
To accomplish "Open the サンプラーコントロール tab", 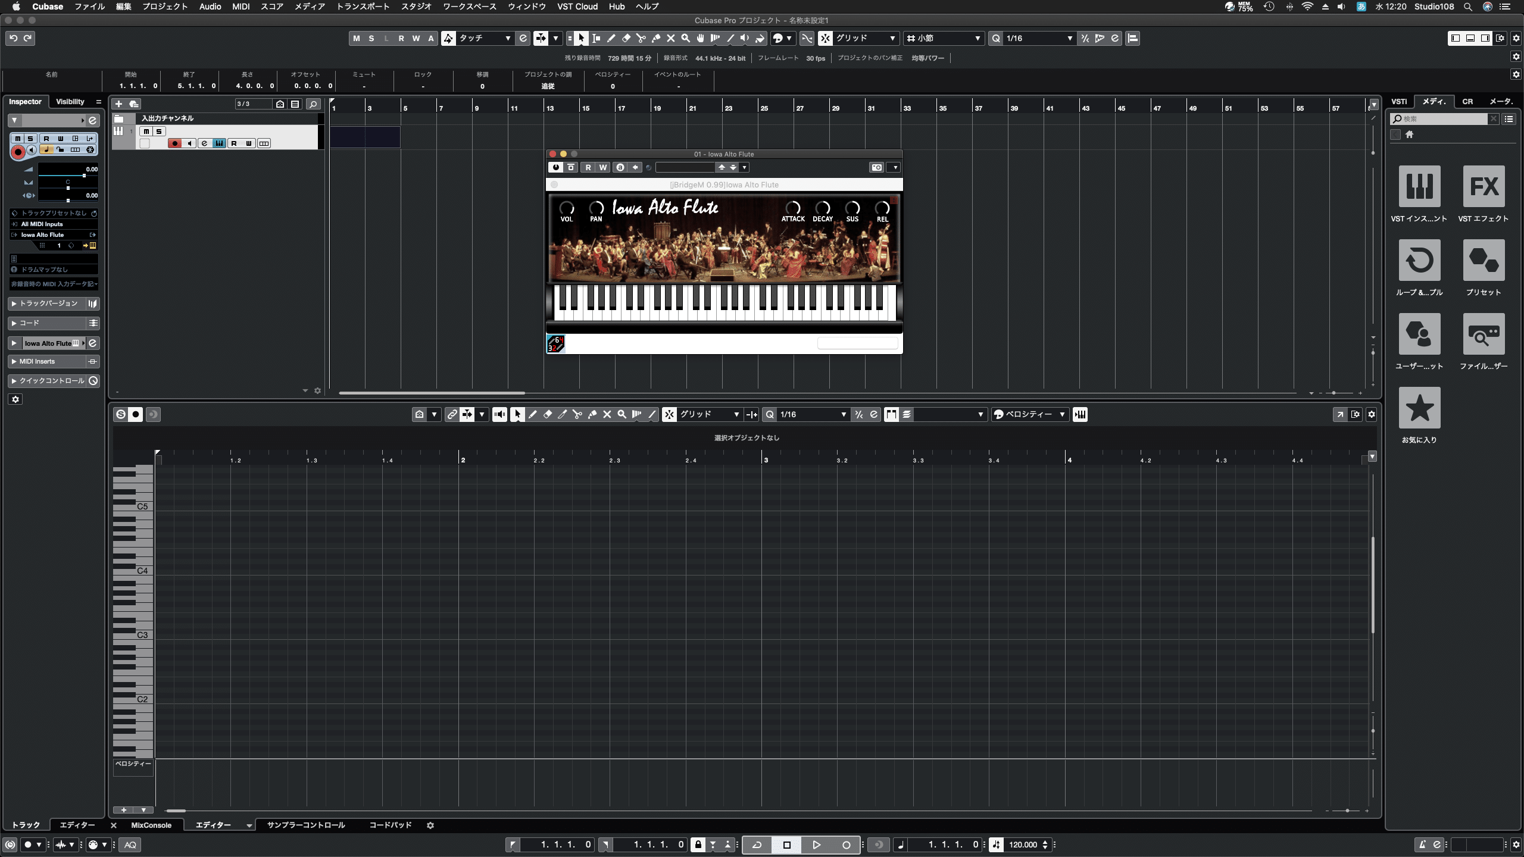I will click(306, 825).
